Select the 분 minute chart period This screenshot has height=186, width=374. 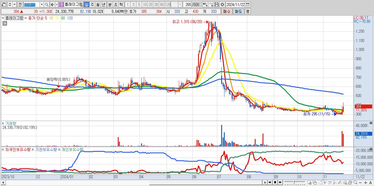point(110,4)
